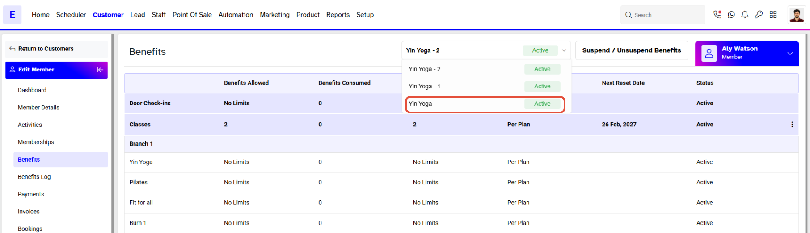Click the Yin Yoga class row
This screenshot has height=233, width=810.
click(461, 162)
